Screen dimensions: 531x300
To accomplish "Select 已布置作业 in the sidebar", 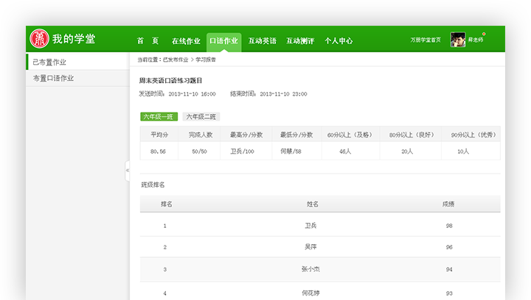I will tap(49, 63).
